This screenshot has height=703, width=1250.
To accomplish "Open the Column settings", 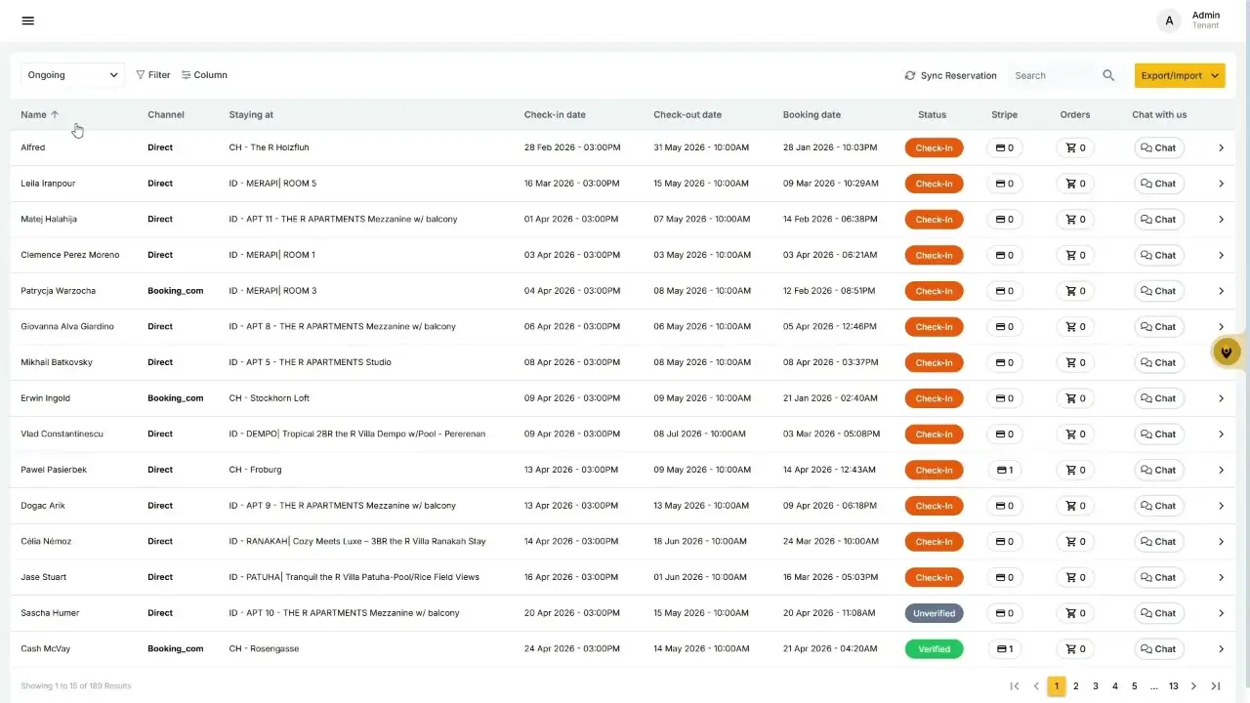I will coord(204,75).
